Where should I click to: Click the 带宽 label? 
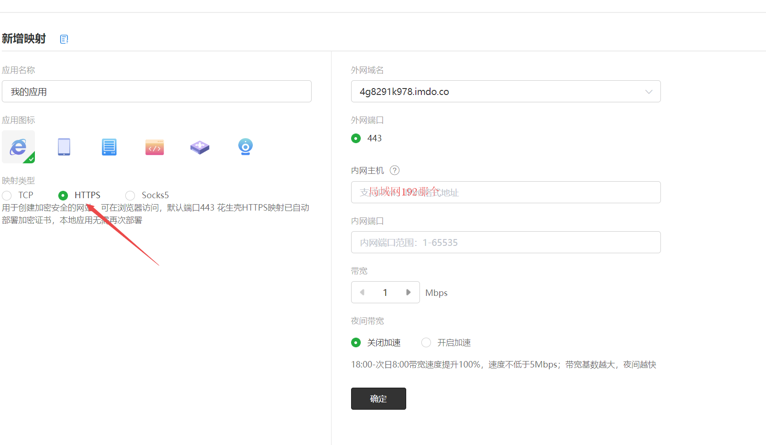[359, 271]
